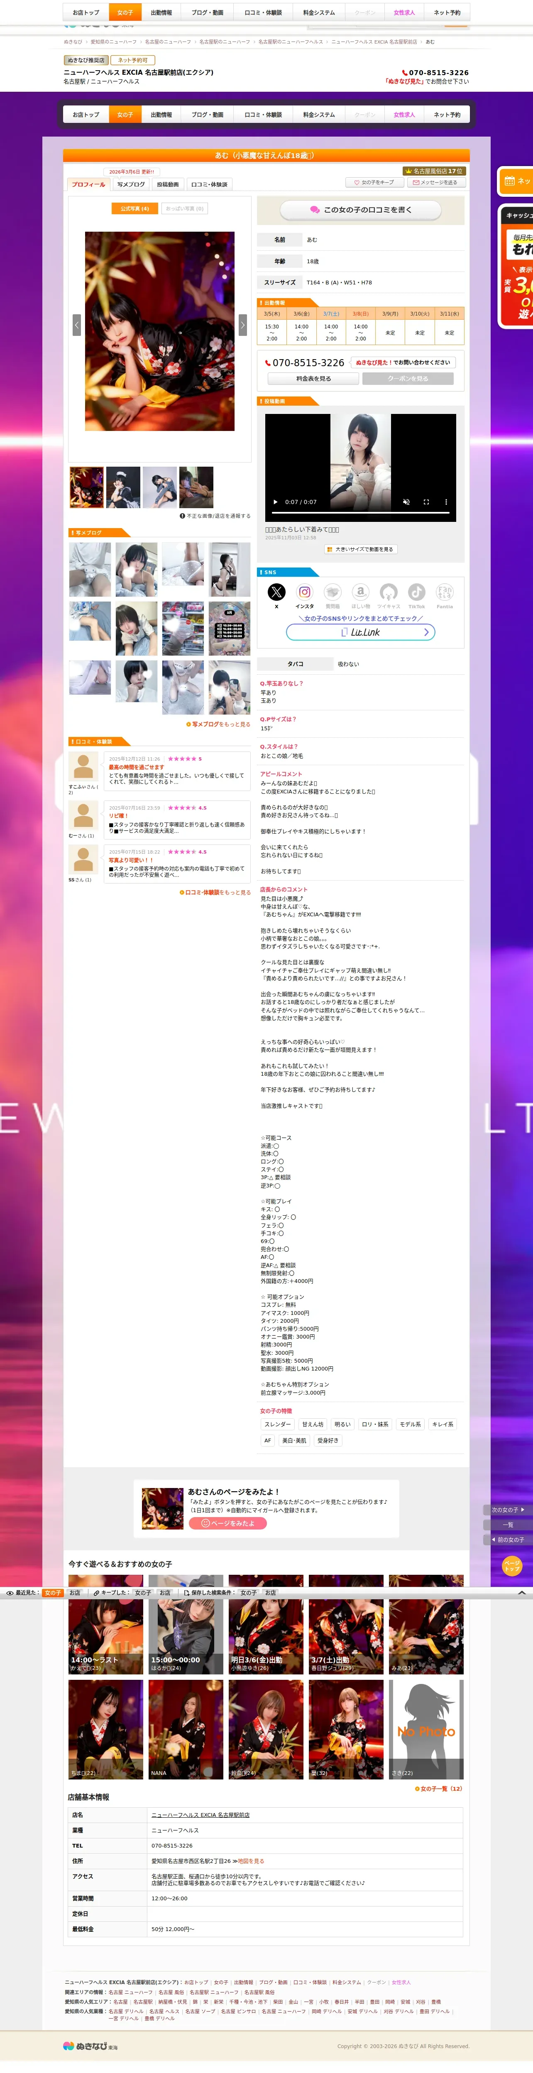Show next photo with the right arrow
Screen dimensions: 533x2073
[242, 324]
